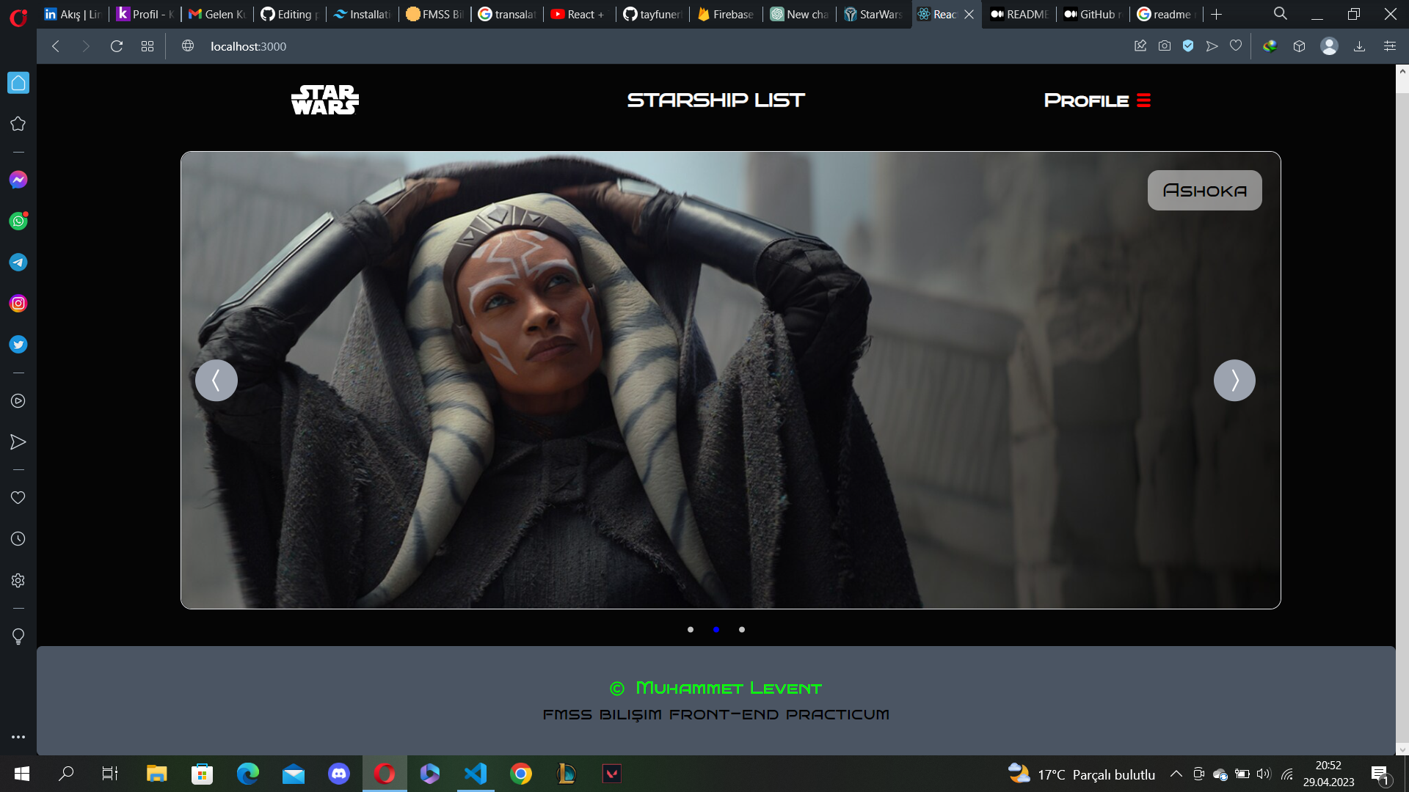Open Telegram in Opera sidebar

(x=18, y=262)
